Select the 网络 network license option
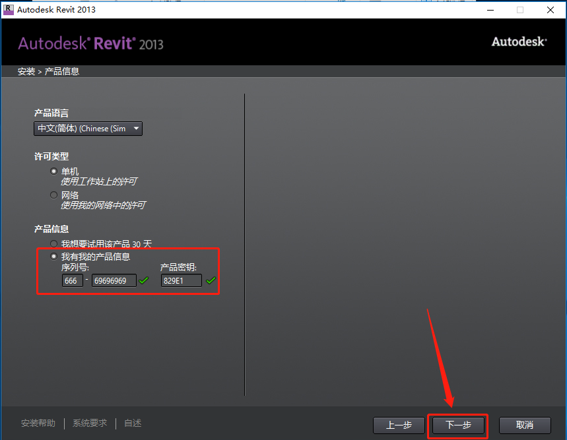Image resolution: width=567 pixels, height=440 pixels. pos(54,195)
